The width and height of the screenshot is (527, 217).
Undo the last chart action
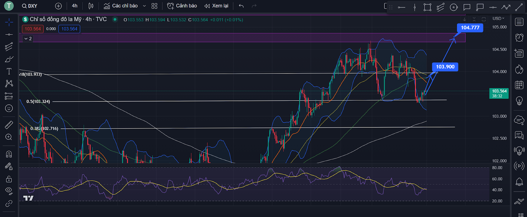(241, 6)
